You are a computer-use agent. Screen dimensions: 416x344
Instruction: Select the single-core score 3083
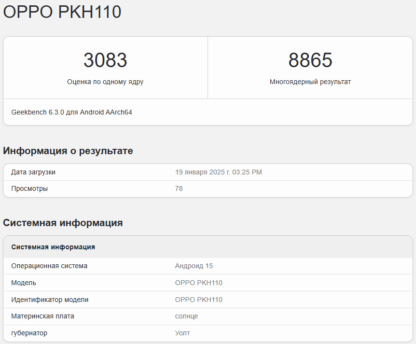(x=105, y=60)
